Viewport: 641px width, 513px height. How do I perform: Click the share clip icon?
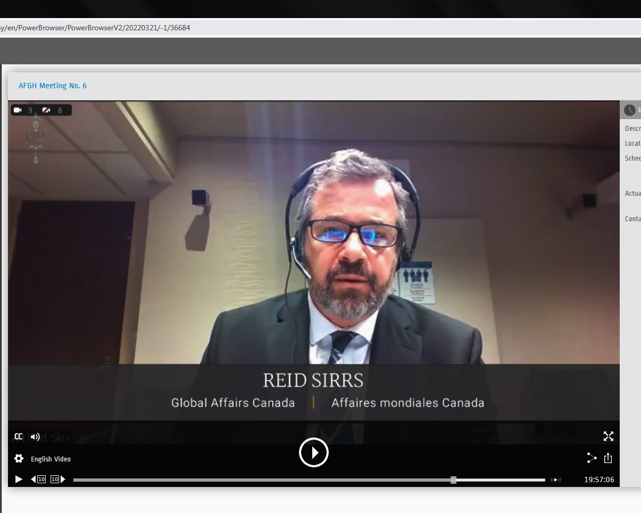[592, 458]
